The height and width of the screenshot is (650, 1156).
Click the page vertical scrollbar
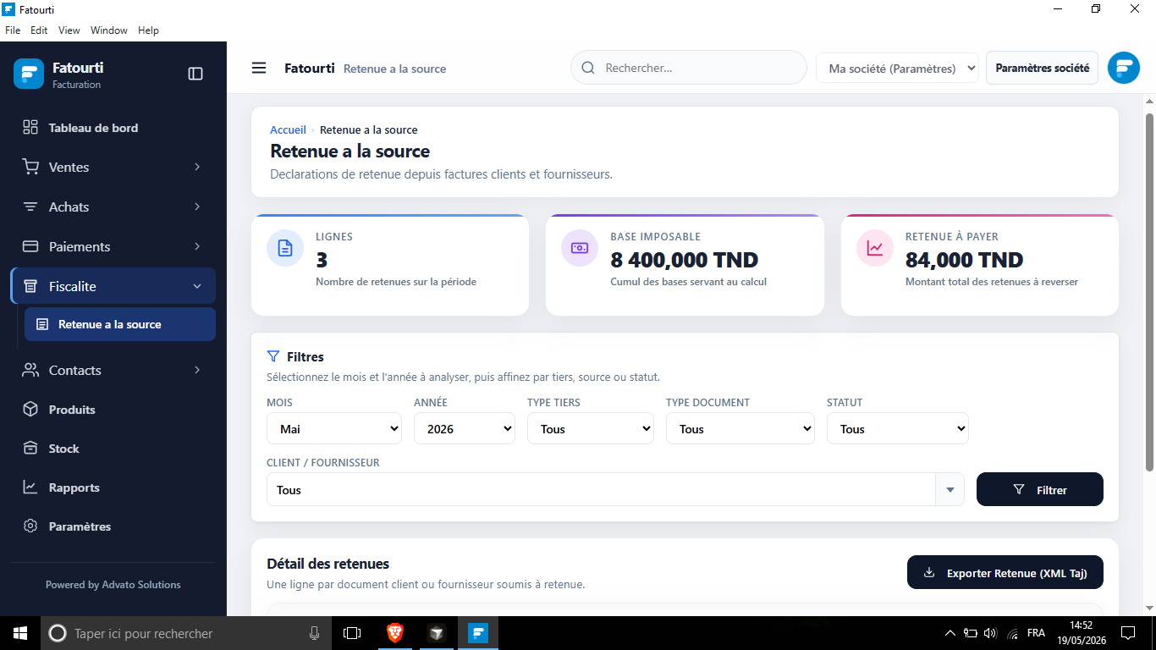pos(1149,292)
